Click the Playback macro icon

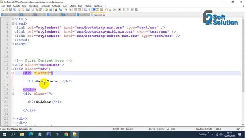coord(128,10)
